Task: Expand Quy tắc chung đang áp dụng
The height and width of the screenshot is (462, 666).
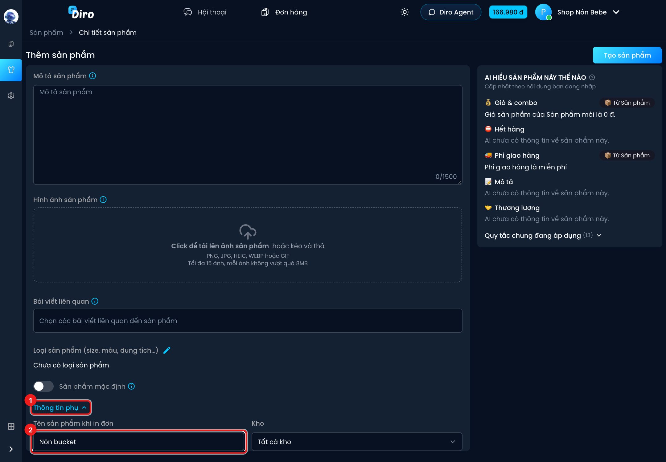Action: click(x=543, y=235)
